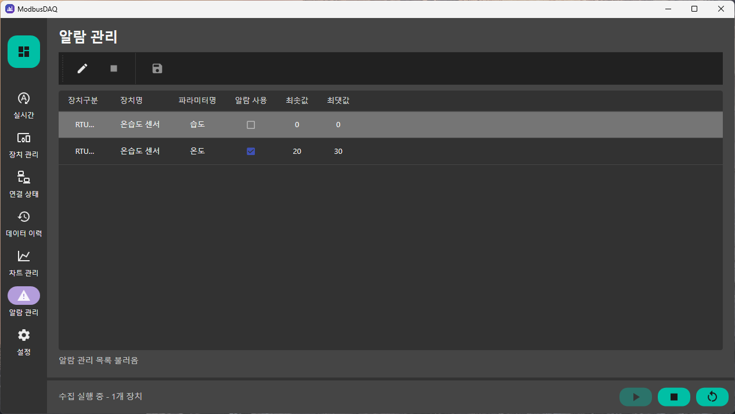
Task: Open the dashboard home icon
Action: click(24, 52)
